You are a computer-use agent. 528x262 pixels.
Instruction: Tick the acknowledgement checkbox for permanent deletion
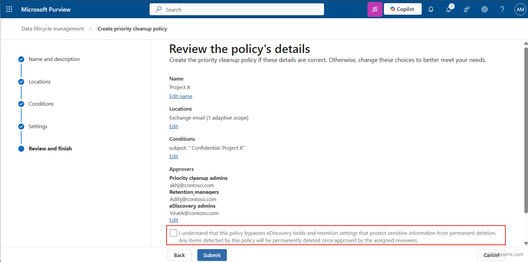(173, 233)
